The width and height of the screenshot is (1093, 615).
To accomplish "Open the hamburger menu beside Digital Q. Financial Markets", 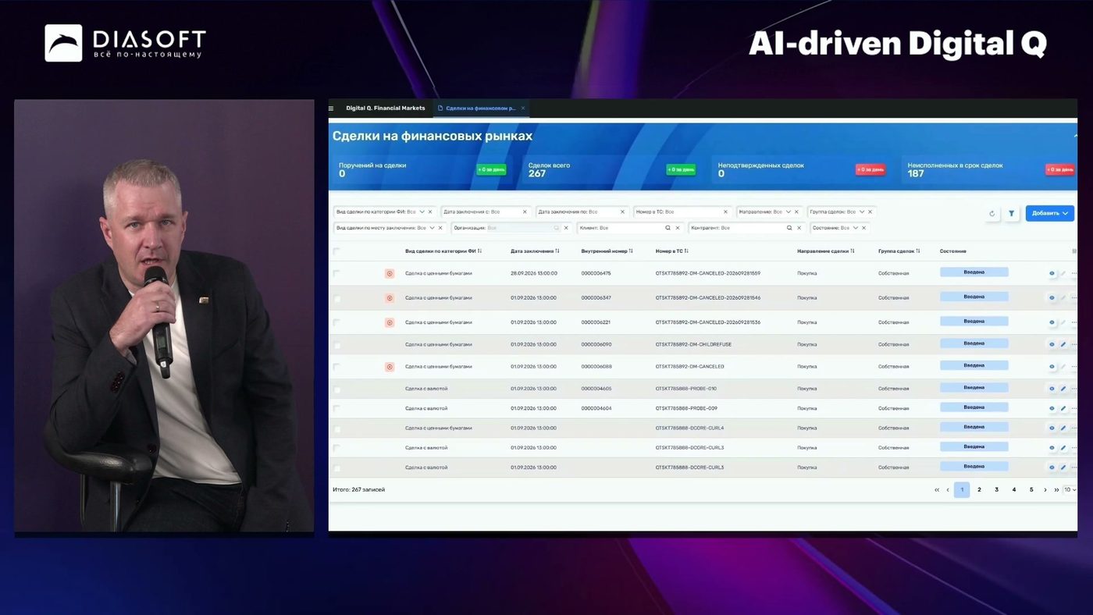I will [x=331, y=108].
